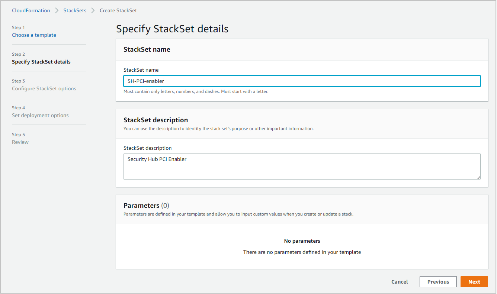
Task: Click the StackSet description section header
Action: (x=155, y=120)
